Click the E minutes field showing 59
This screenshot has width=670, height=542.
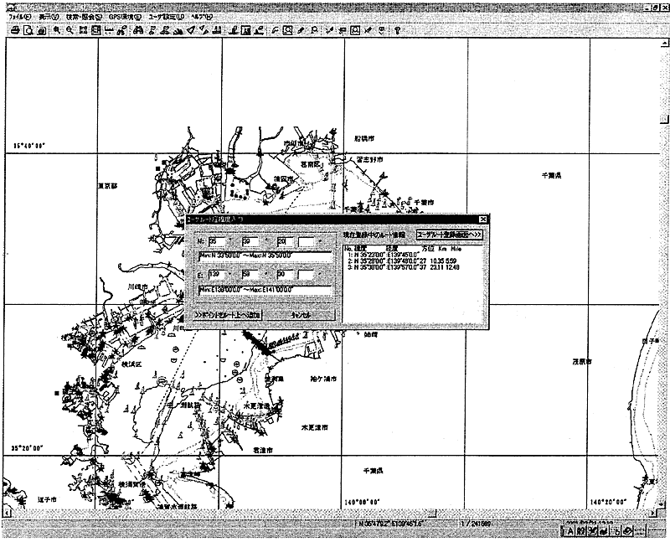tap(250, 275)
